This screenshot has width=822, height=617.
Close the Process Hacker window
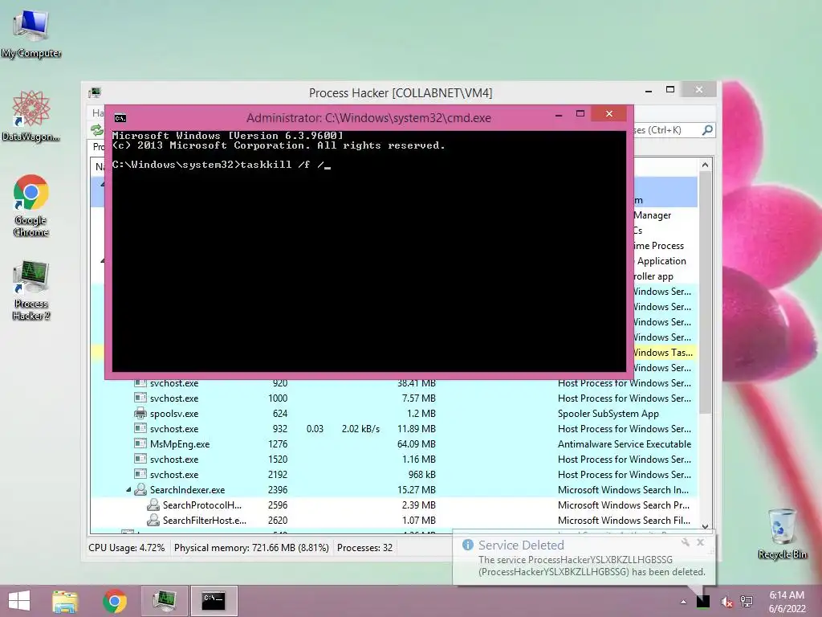[699, 90]
